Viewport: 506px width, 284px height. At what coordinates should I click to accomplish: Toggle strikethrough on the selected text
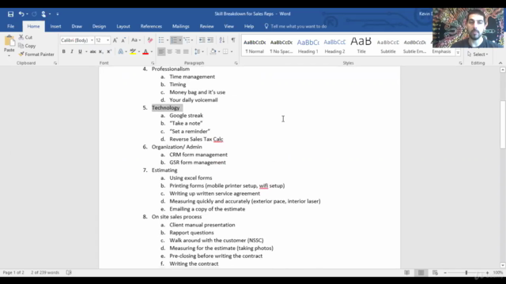point(93,51)
